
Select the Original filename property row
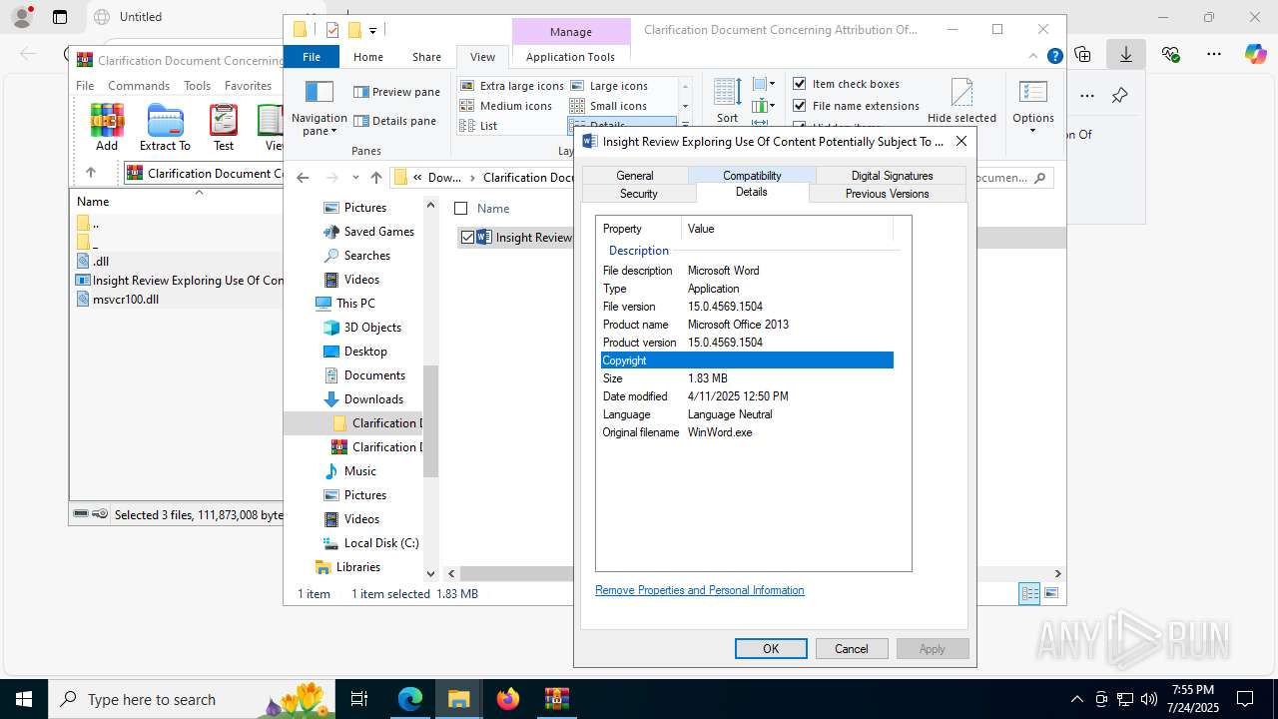(747, 432)
